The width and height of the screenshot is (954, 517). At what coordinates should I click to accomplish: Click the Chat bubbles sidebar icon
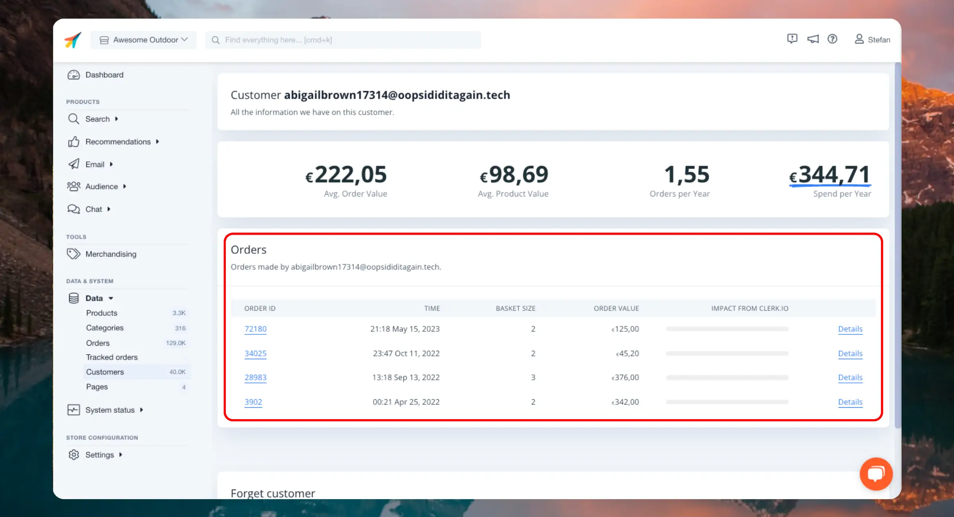[74, 209]
